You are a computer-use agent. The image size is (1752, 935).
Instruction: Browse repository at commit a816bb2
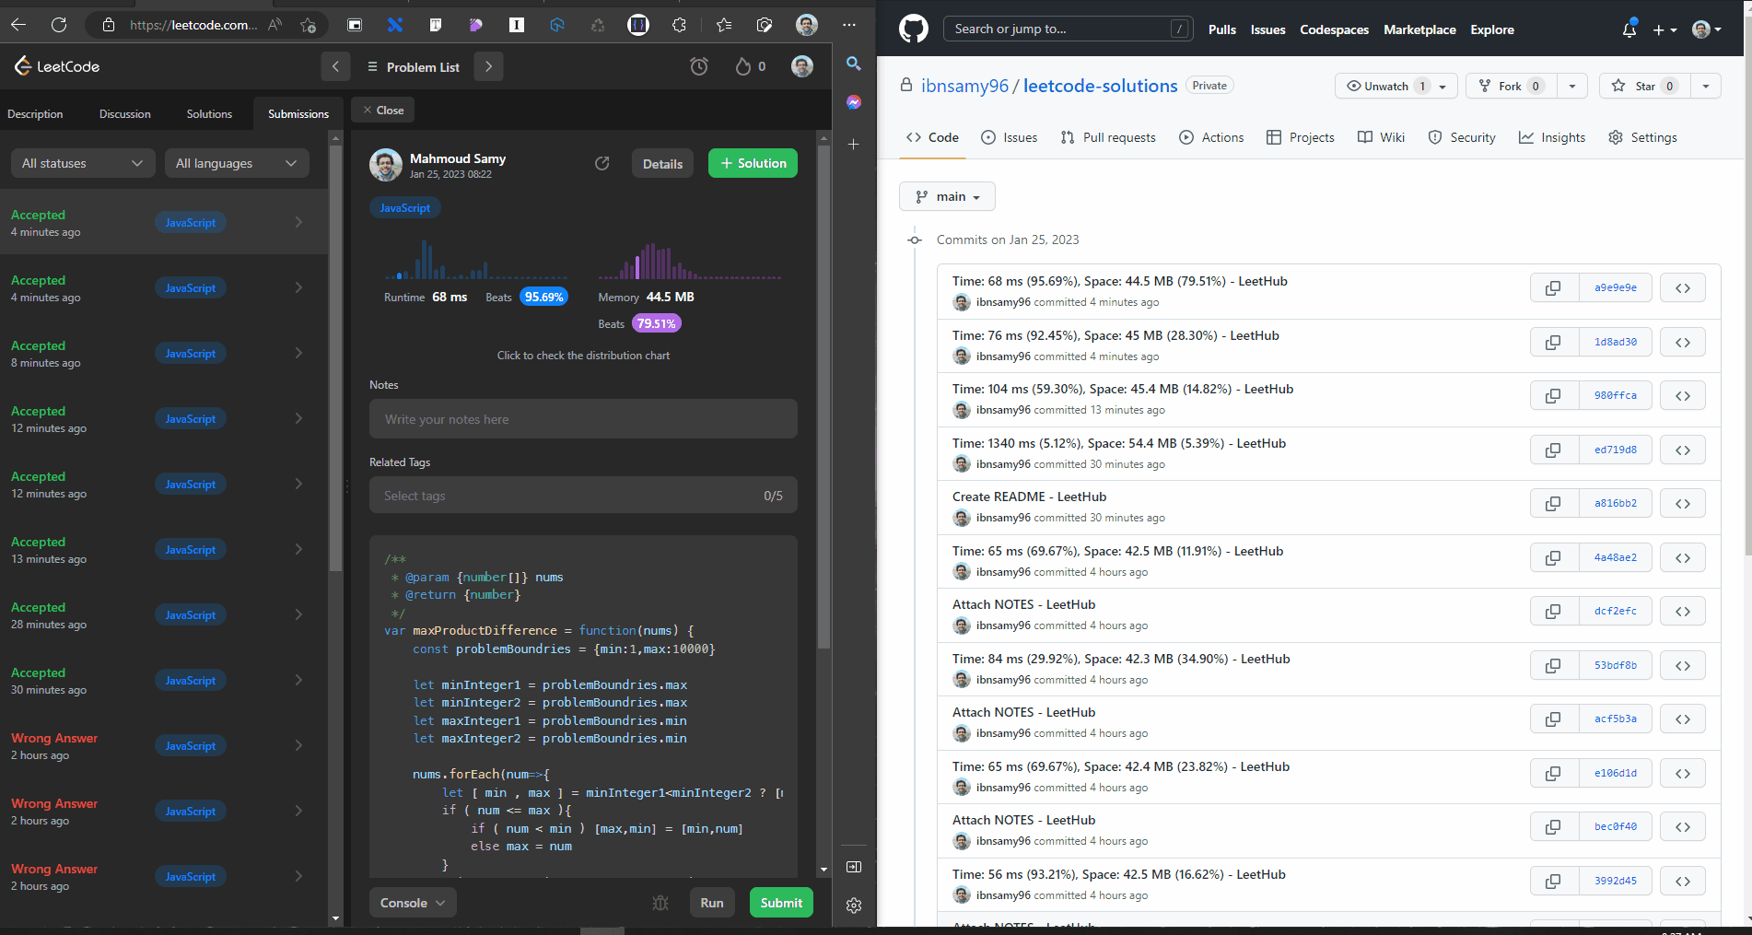point(1683,503)
